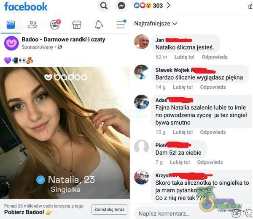
Task: Open Badoo - Darmowe randki i czaty page
Action: [x=63, y=39]
